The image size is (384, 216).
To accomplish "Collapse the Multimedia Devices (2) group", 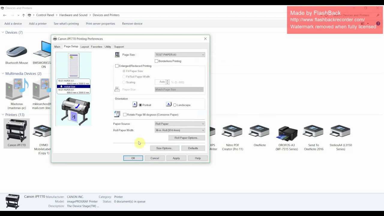I will point(3,73).
